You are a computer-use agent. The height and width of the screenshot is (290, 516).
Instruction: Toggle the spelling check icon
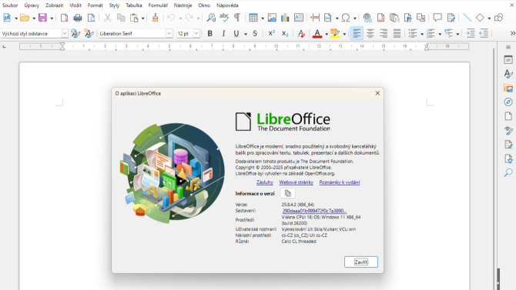pos(224,18)
